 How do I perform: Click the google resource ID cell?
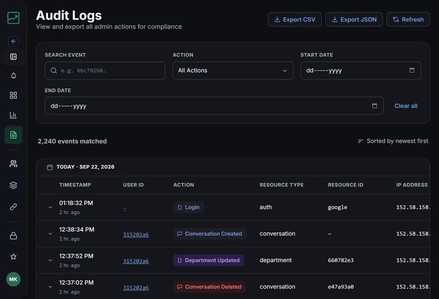point(337,207)
